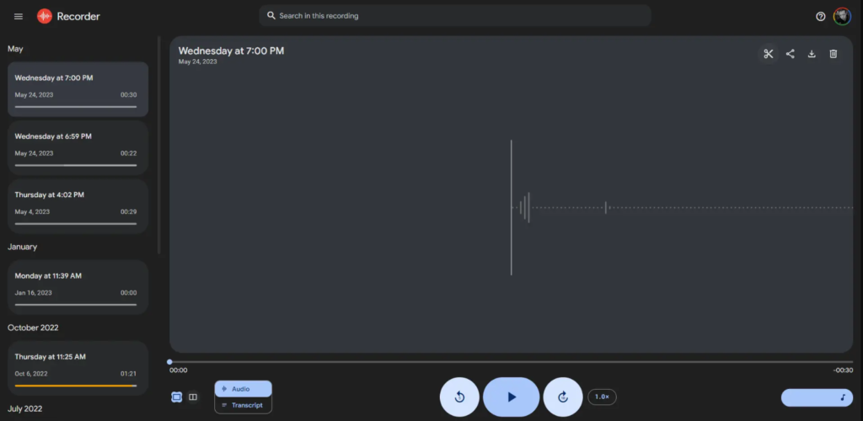
Task: Open the Google account avatar
Action: (x=842, y=17)
